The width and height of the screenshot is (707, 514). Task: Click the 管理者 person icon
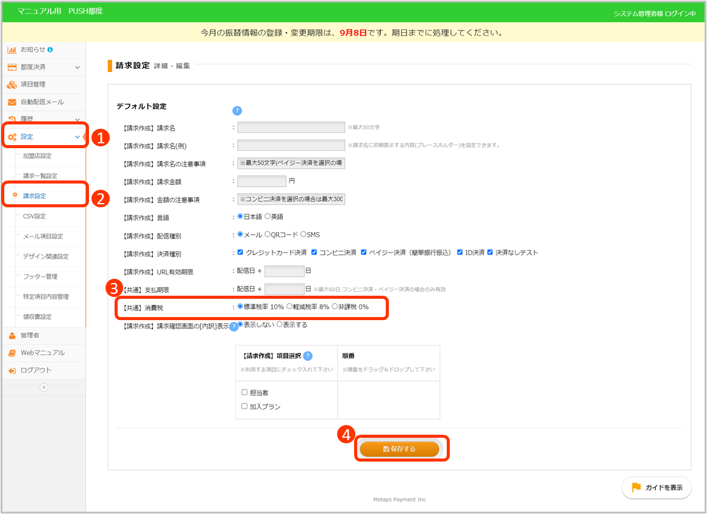tap(12, 335)
